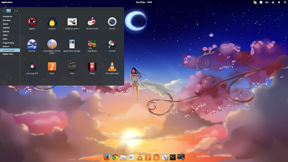Screen dimensions: 288x162
Task: Click the Applications menu button
Action: 7,2
